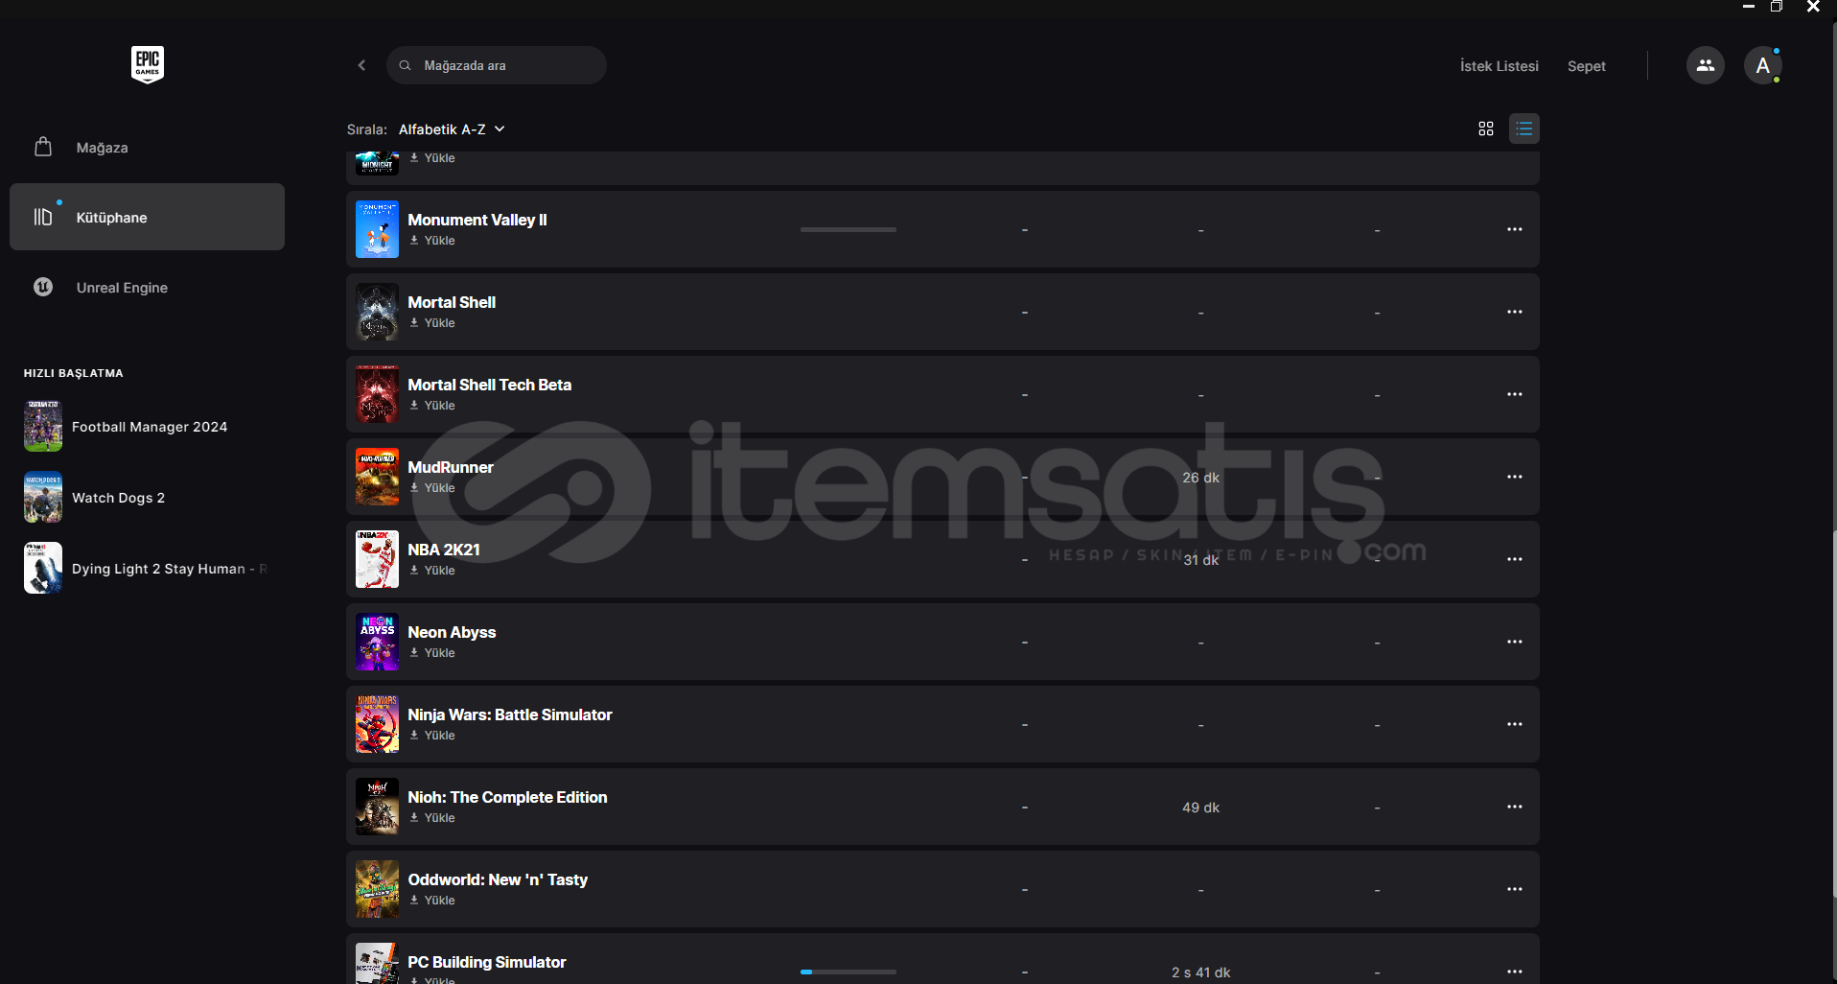Viewport: 1837px width, 984px height.
Task: Click the Oddworld cover thumbnail
Action: click(x=377, y=889)
